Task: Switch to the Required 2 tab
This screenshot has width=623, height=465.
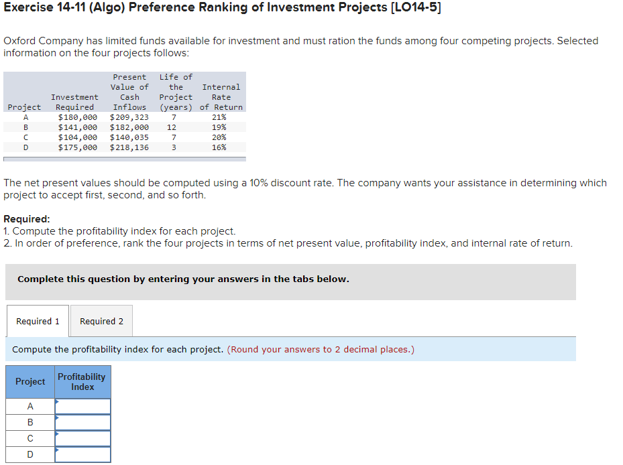Action: pos(101,321)
